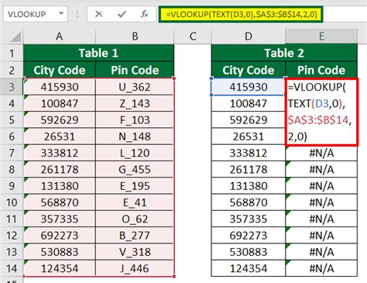Click Pin Code header in Table 2
Image resolution: width=367 pixels, height=283 pixels.
(321, 70)
